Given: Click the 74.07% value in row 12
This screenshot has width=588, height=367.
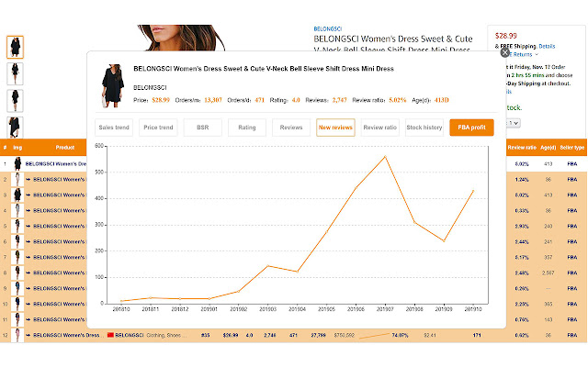Looking at the screenshot, I should coord(400,335).
